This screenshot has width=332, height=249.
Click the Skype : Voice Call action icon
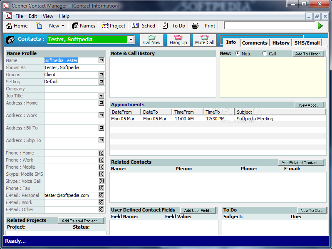pyautogui.click(x=102, y=181)
